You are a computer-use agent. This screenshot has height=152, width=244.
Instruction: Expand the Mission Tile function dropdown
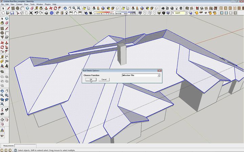pos(159,75)
